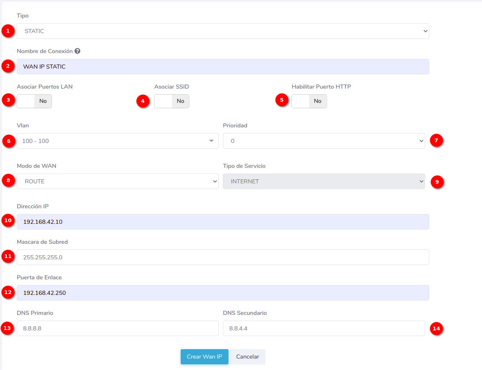Open the Modo de WAN dropdown
This screenshot has width=482, height=370.
(x=118, y=181)
